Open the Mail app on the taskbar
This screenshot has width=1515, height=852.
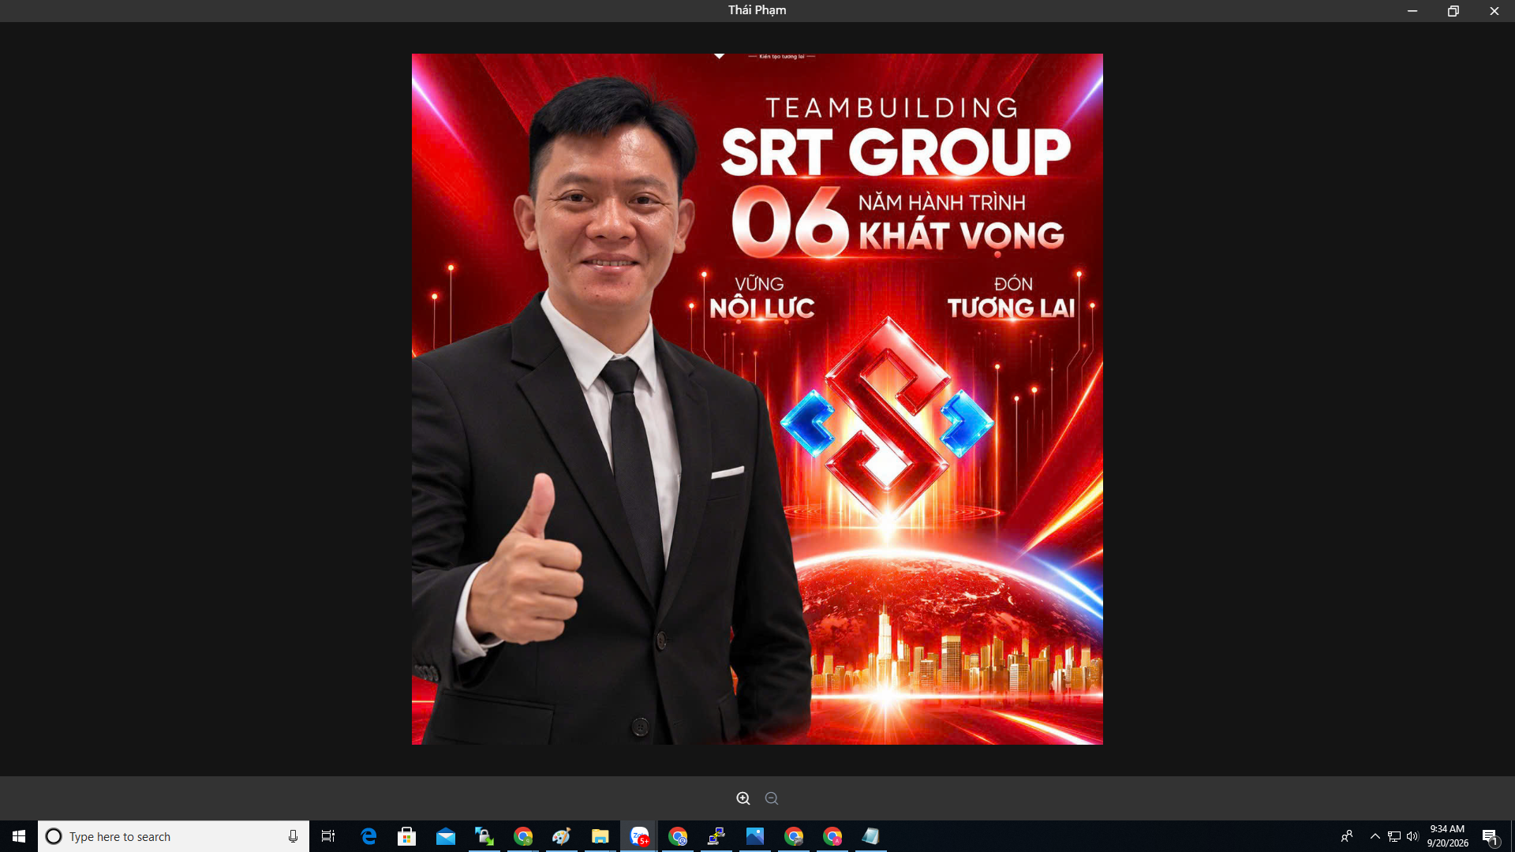[446, 836]
